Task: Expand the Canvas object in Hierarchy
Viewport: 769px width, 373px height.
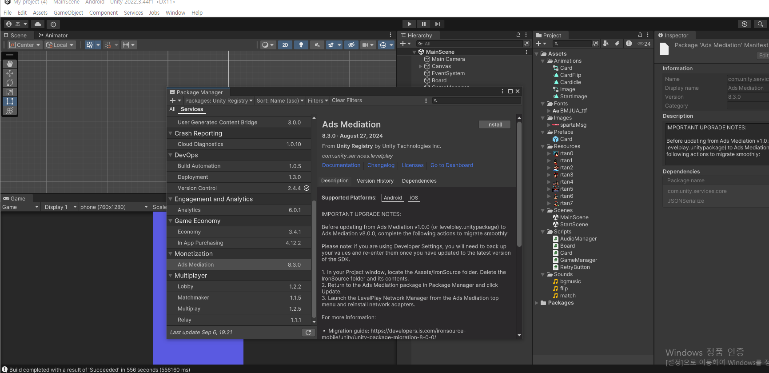Action: [x=421, y=66]
